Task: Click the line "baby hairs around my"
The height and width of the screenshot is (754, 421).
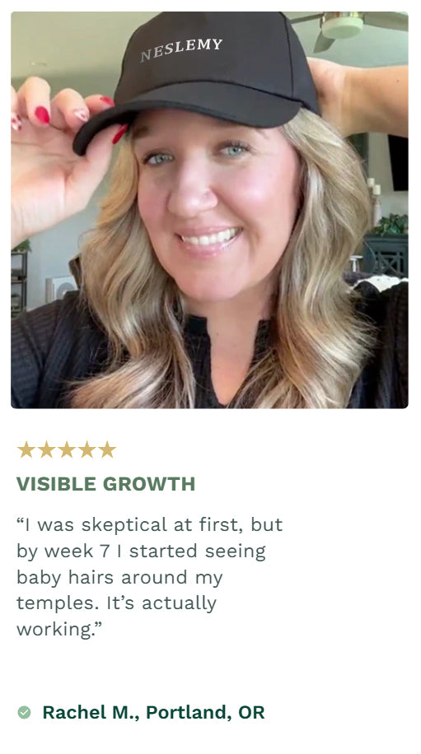Action: tap(119, 578)
